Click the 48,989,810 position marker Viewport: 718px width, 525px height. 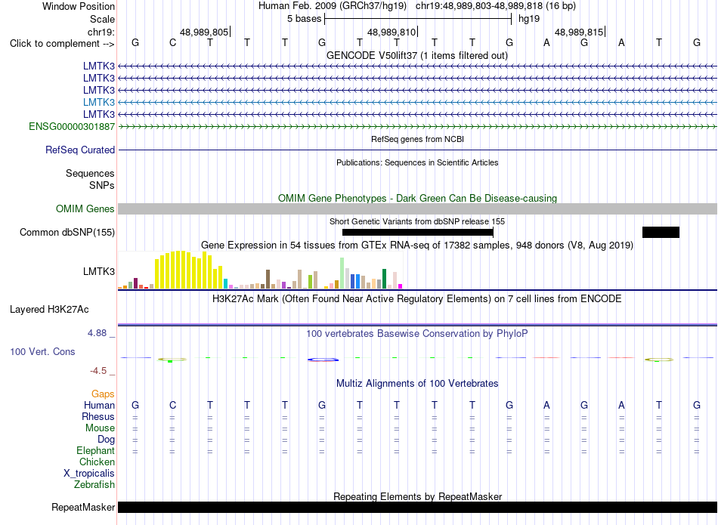click(391, 32)
